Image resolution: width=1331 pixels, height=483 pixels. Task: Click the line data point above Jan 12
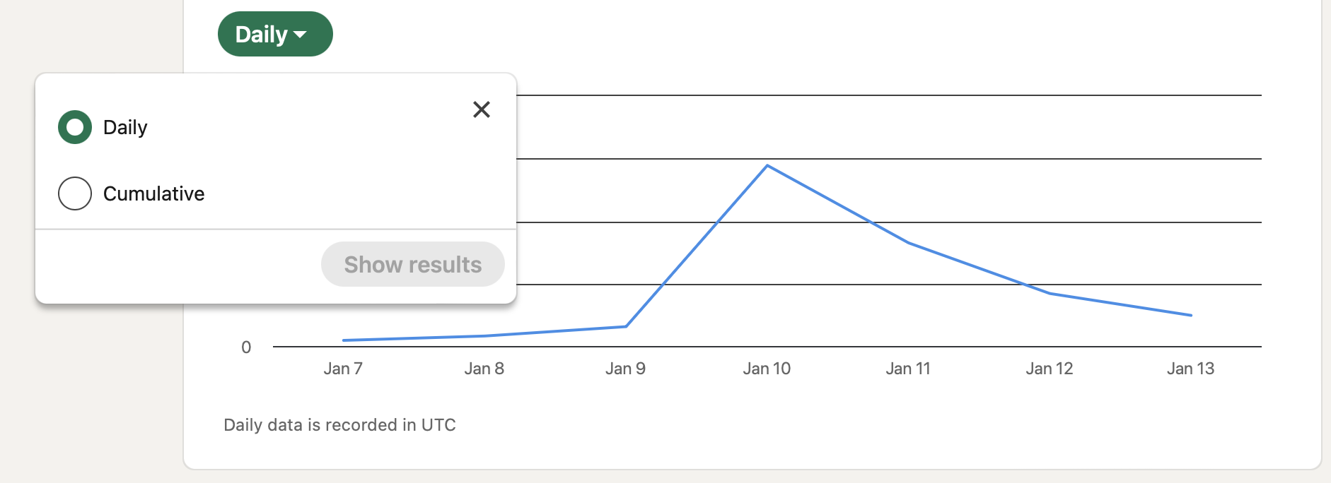1050,294
